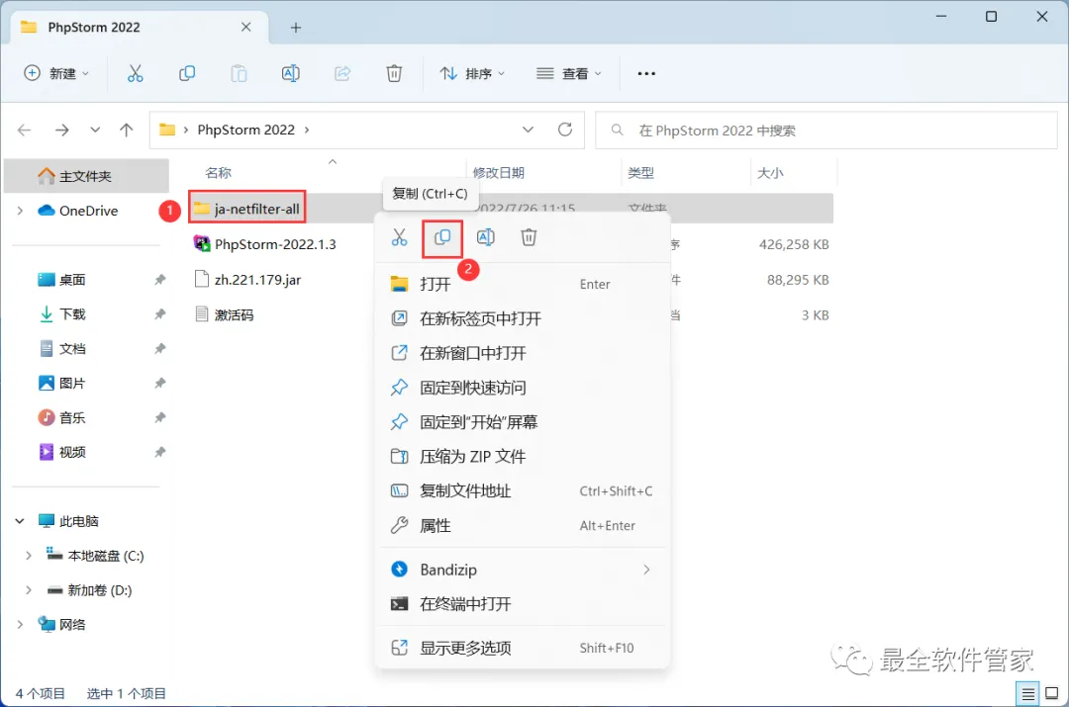Viewport: 1069px width, 707px height.
Task: Click the Share icon in the toolbar
Action: click(x=342, y=73)
